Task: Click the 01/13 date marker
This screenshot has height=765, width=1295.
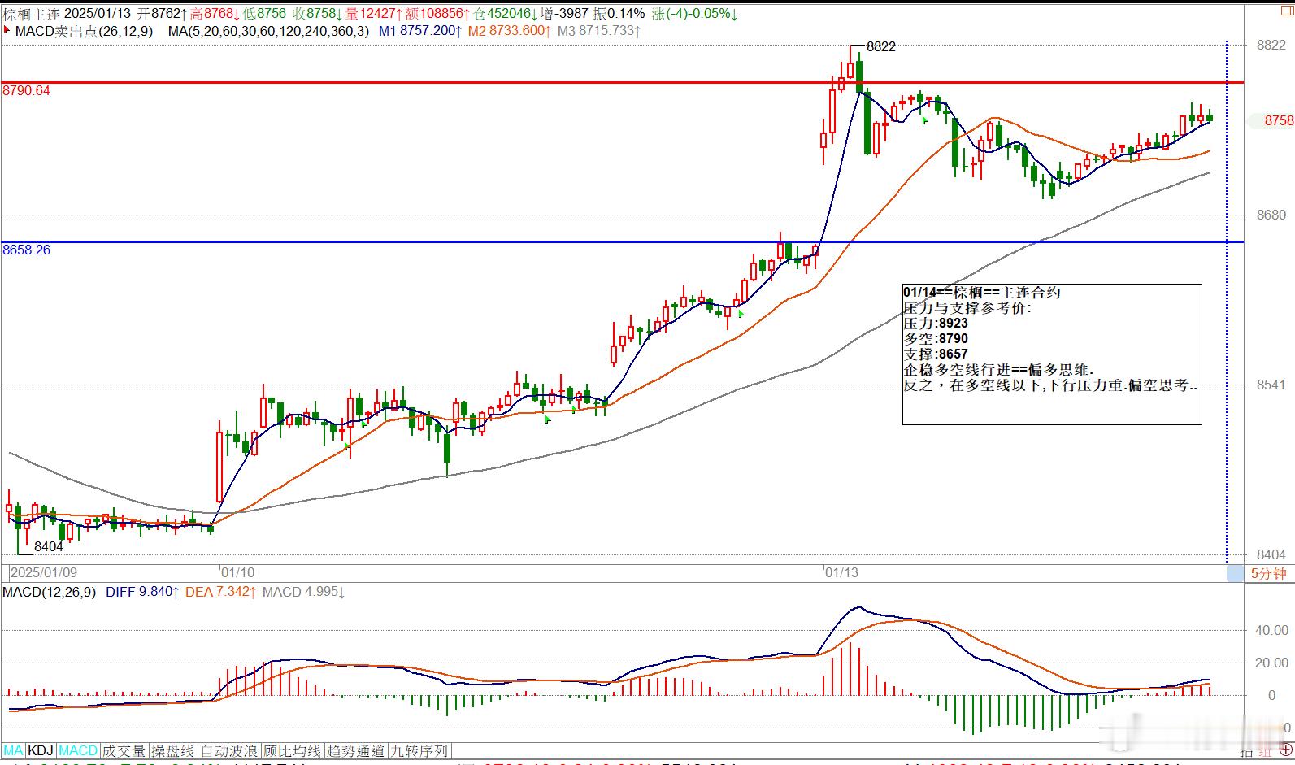Action: click(x=841, y=572)
